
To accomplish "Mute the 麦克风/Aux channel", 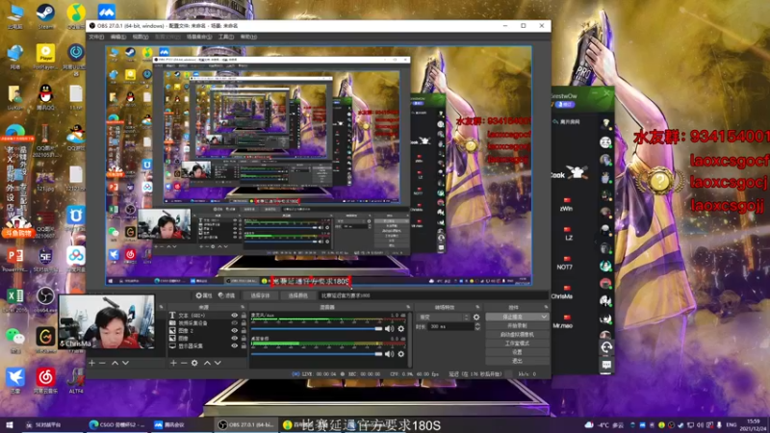I will (390, 328).
